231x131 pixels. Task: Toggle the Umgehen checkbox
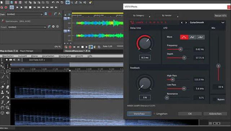pyautogui.click(x=154, y=114)
